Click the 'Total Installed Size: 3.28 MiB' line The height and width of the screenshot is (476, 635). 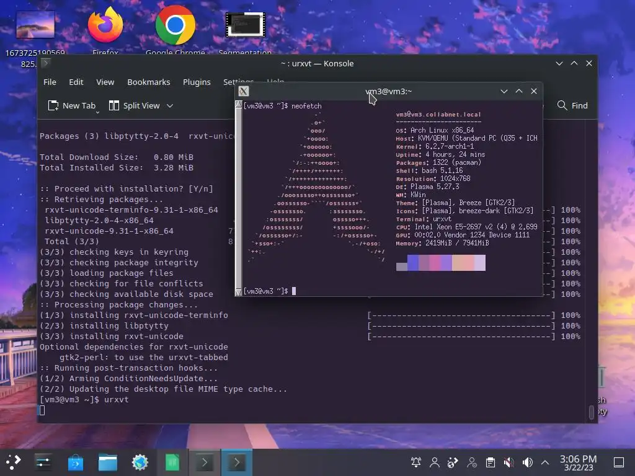[x=117, y=167]
